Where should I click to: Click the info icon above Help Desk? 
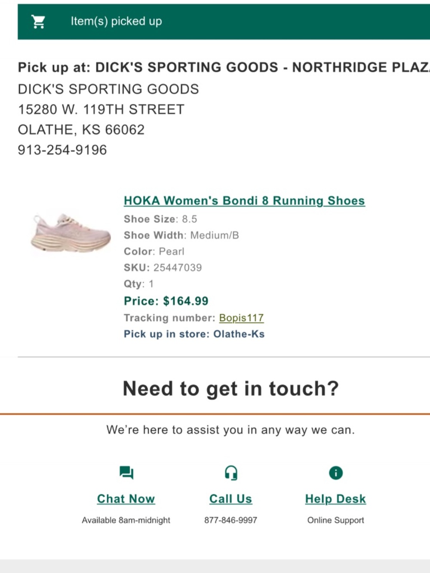tap(336, 473)
